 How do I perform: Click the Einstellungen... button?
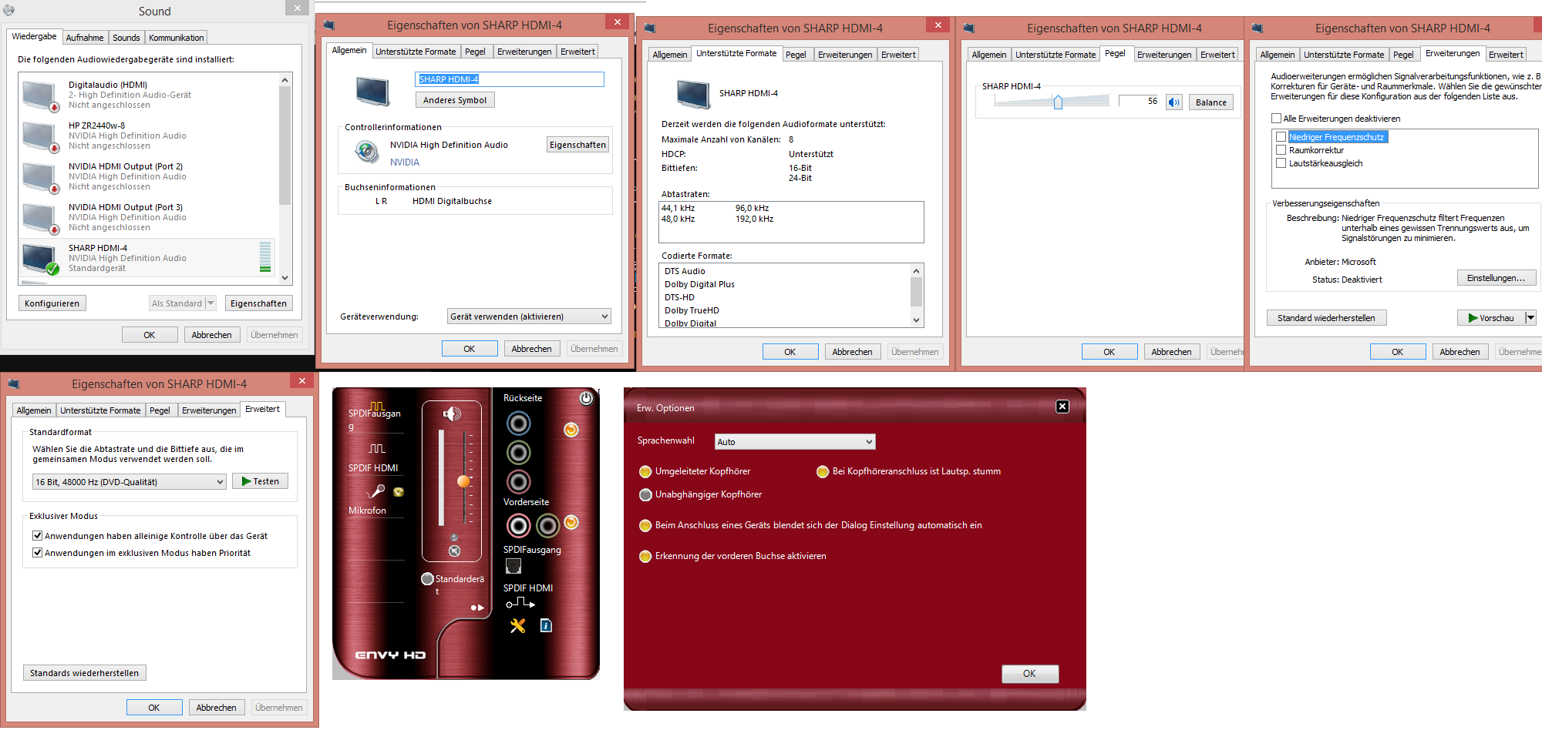pos(1497,278)
